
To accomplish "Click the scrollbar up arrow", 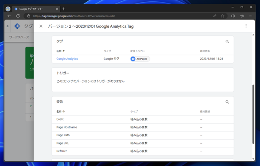I will (253, 35).
